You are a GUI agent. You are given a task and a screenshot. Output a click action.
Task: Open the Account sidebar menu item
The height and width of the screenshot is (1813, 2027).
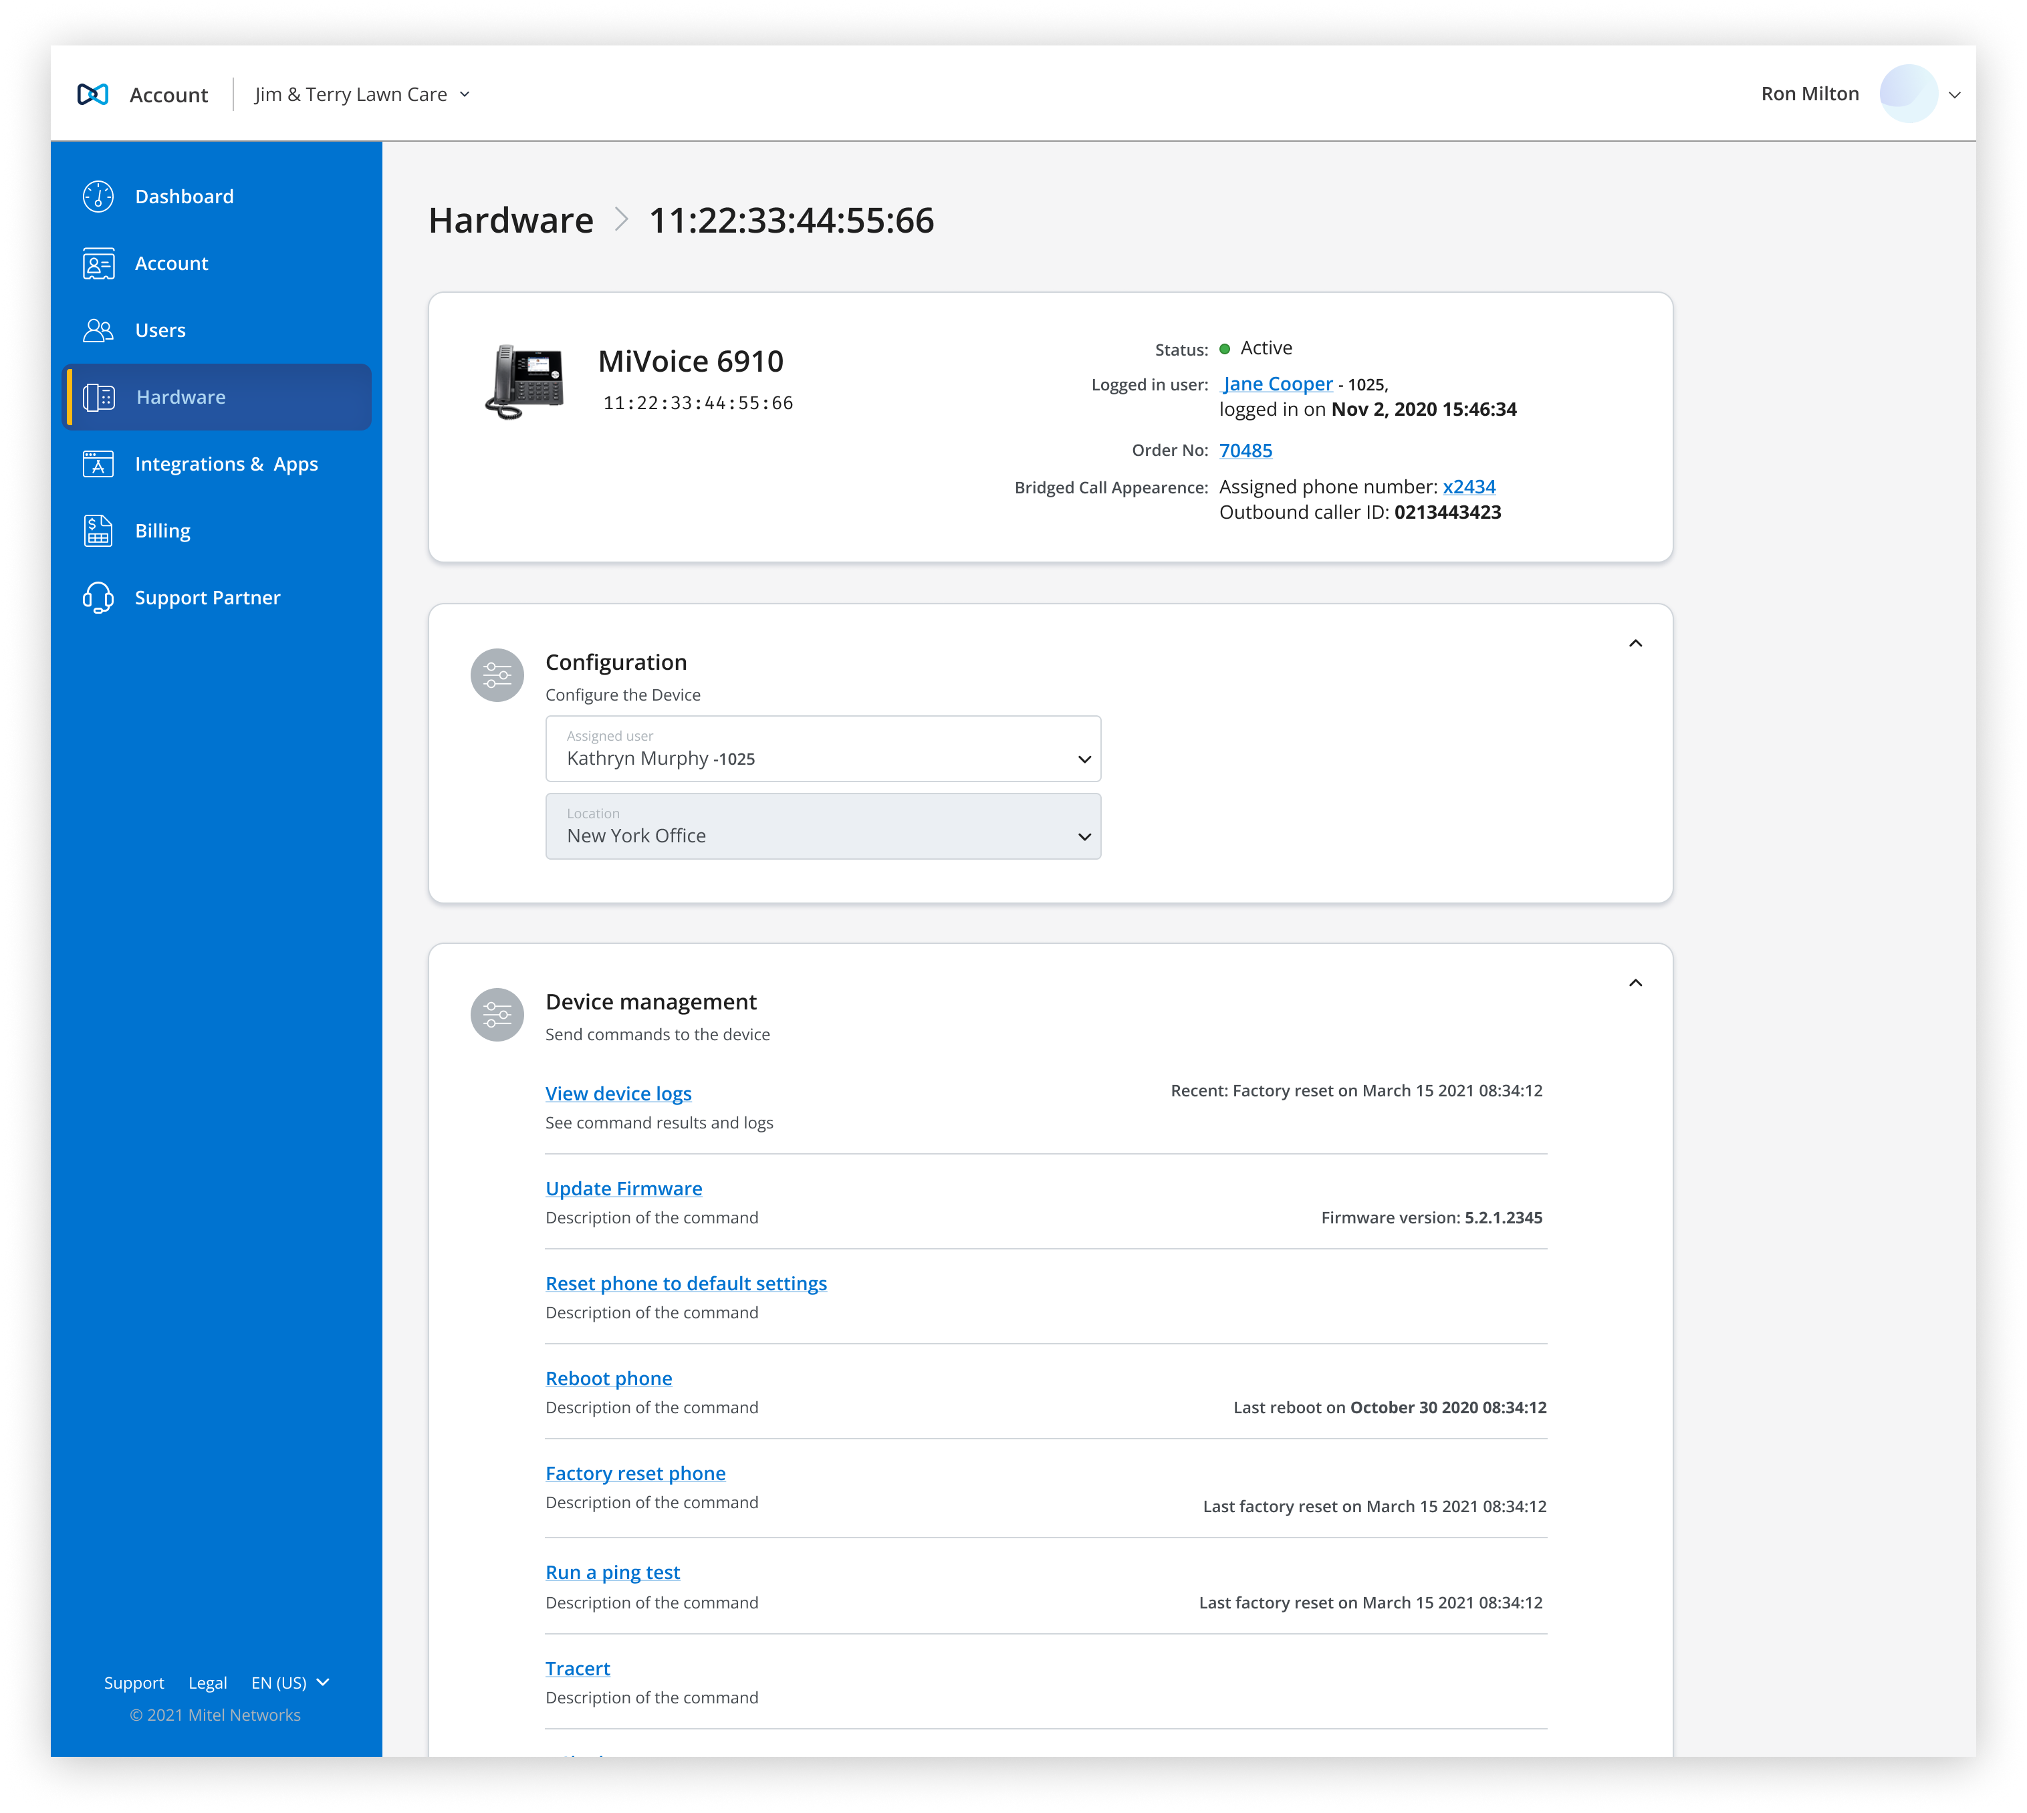click(x=171, y=264)
